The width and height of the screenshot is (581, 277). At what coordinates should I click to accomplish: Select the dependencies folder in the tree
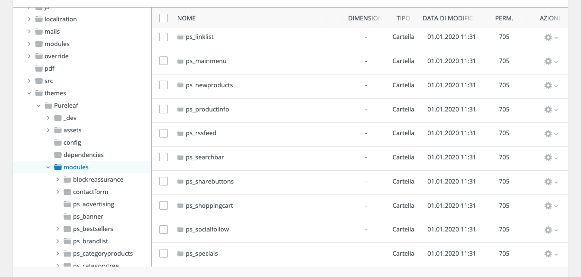[83, 155]
